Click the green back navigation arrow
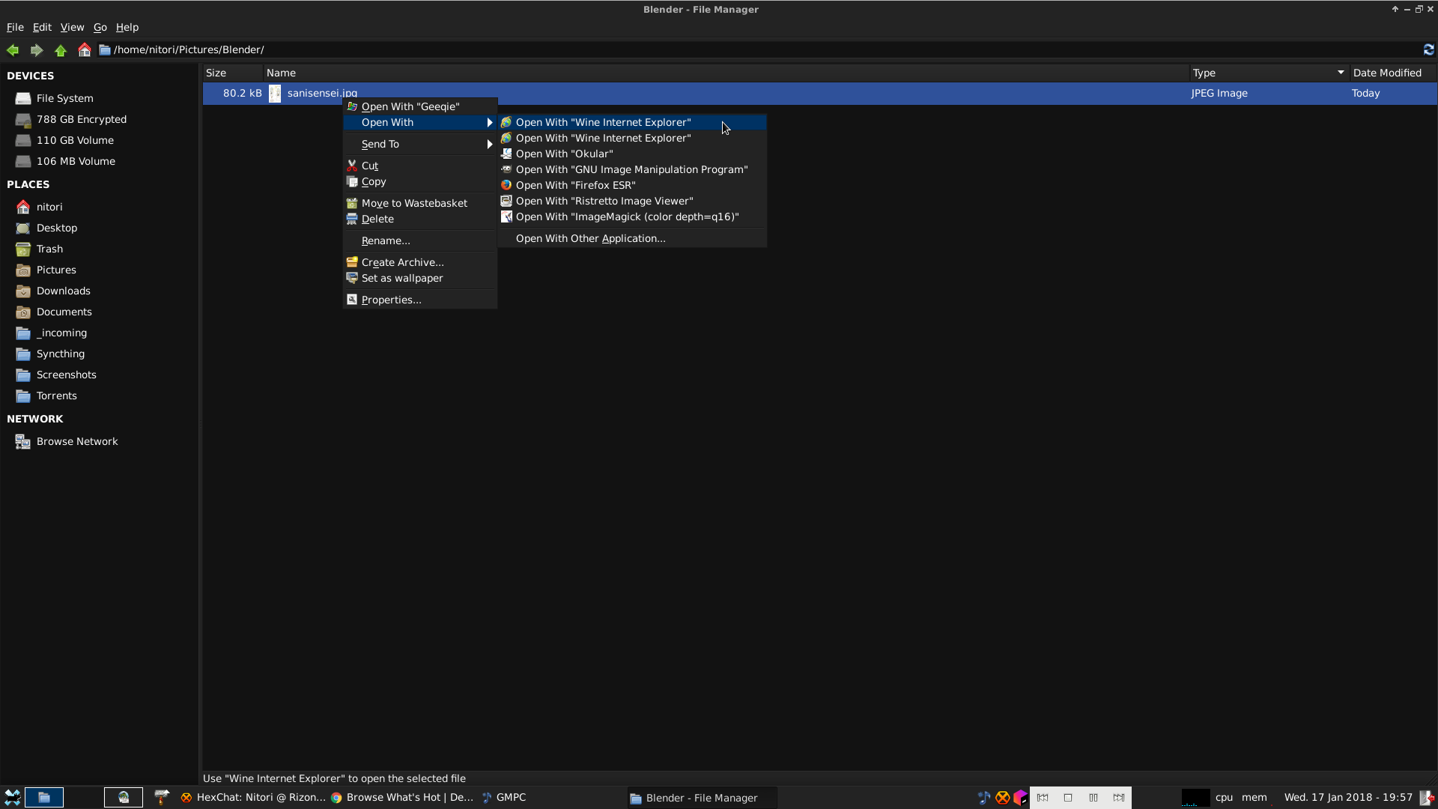 [x=13, y=49]
